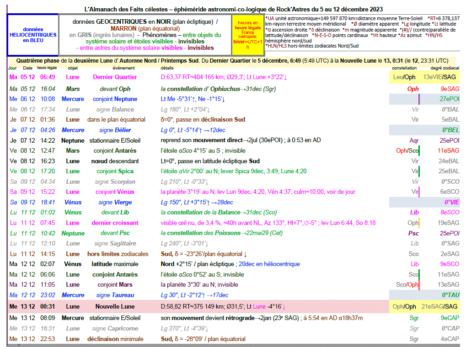Screen dimensions: 466x347
Task: Click the time '00:31'
Action: tap(48, 306)
